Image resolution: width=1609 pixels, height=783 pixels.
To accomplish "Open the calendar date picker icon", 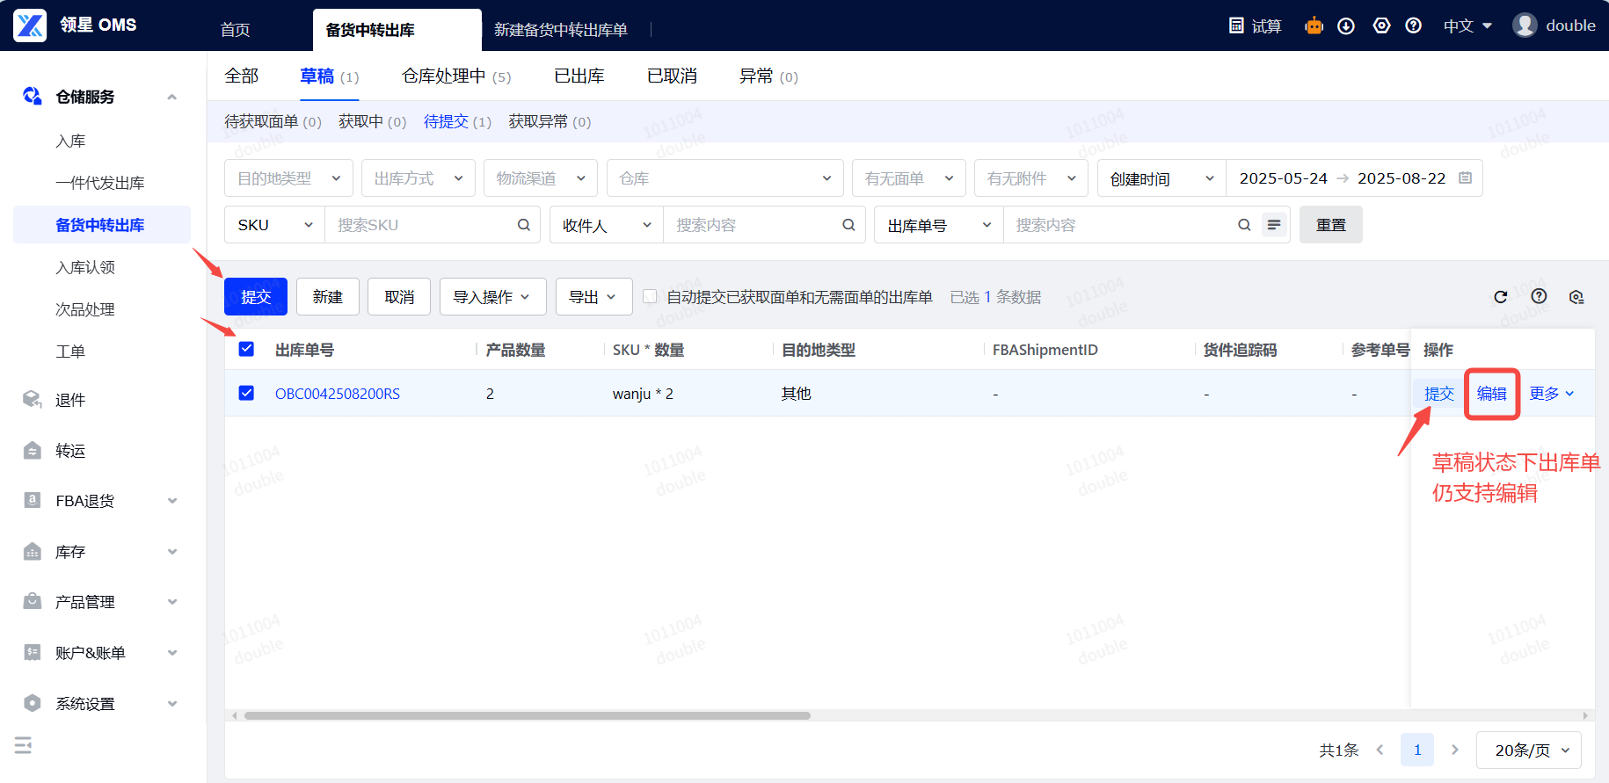I will pos(1465,178).
